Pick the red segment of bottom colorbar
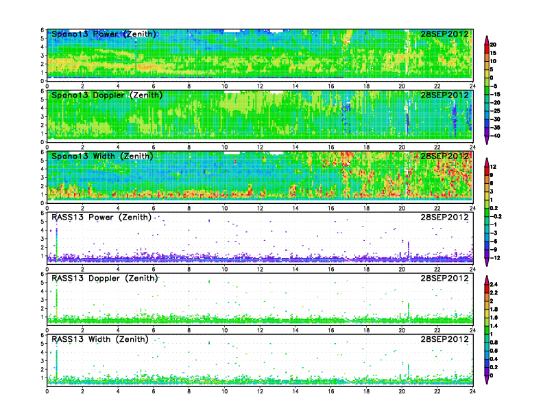 (487, 288)
